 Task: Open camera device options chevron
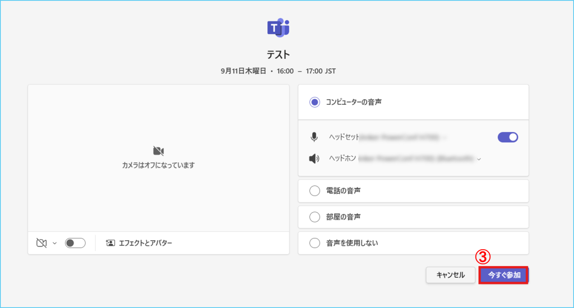coord(54,243)
